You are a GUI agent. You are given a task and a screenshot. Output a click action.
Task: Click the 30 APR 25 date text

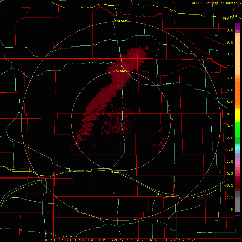[173, 240]
